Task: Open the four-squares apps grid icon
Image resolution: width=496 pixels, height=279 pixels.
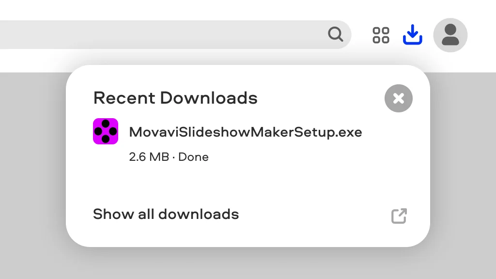Action: (x=381, y=35)
